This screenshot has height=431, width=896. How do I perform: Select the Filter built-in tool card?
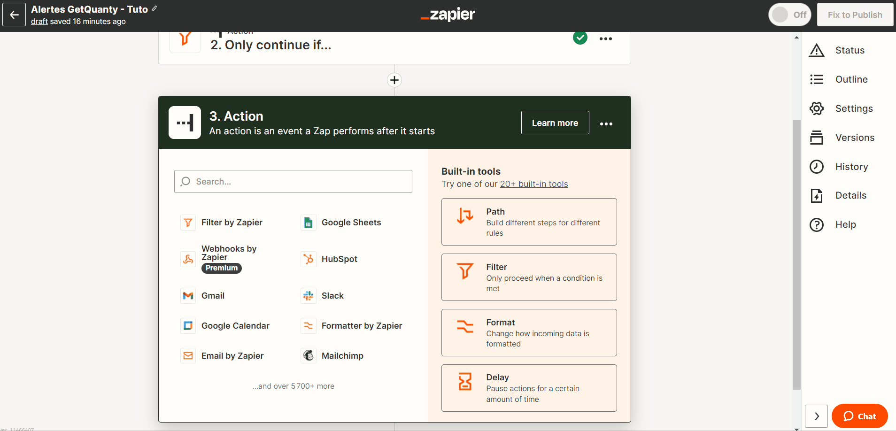tap(529, 277)
